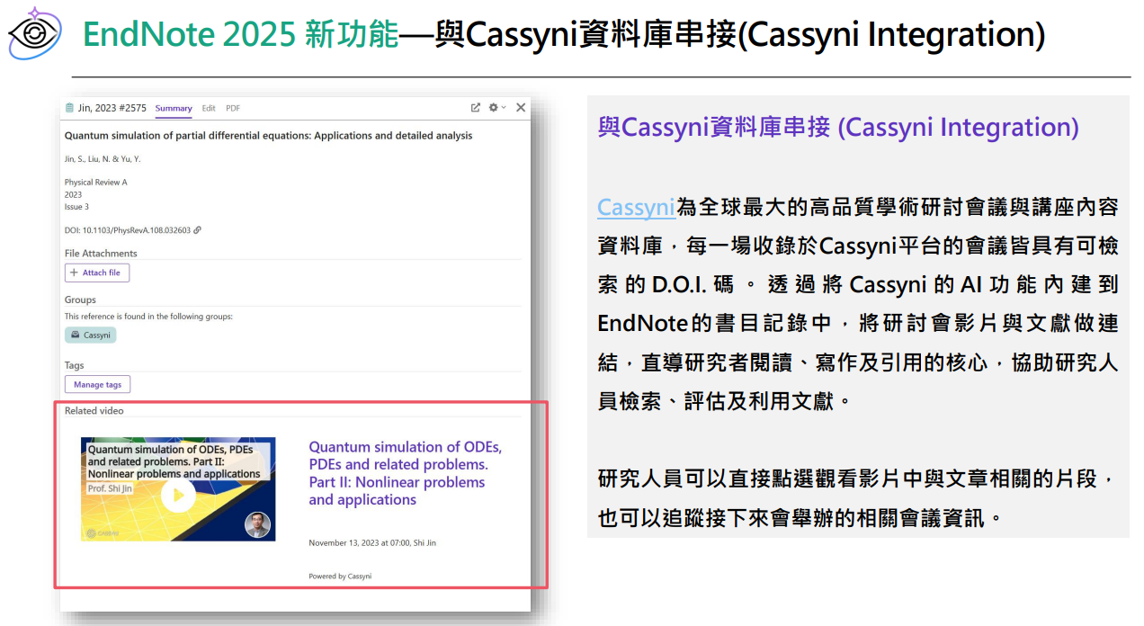Click the Manage tags button
Screen dimensions: 1144x626
tap(97, 384)
